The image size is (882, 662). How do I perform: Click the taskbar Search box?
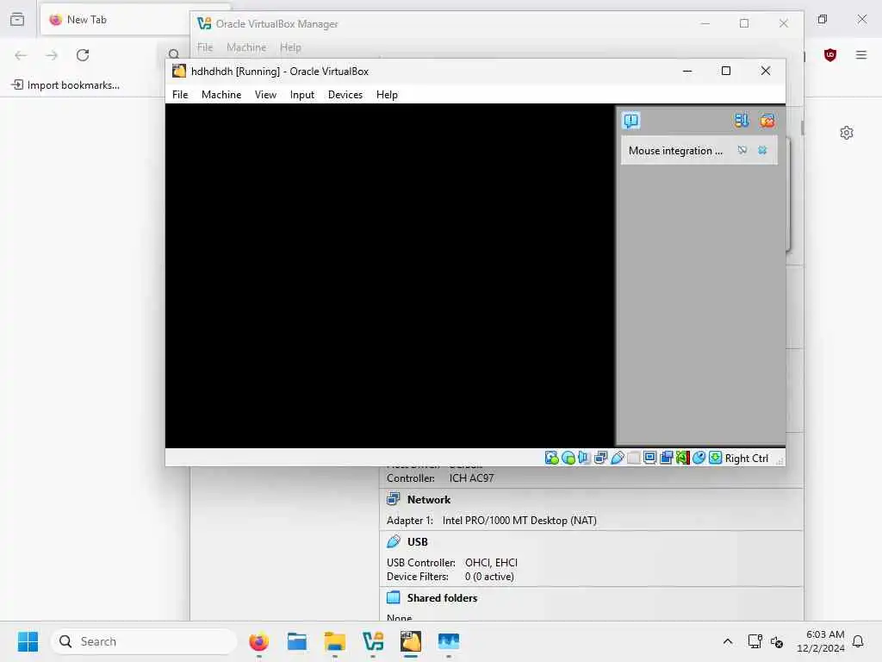(x=144, y=641)
